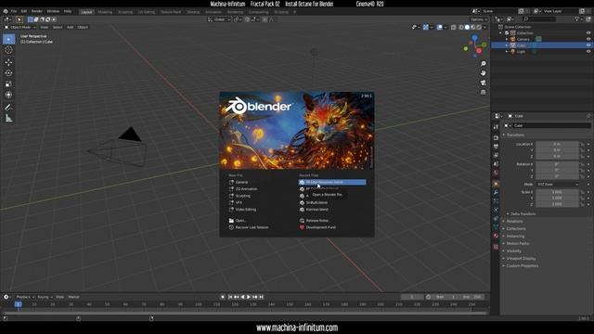Jump to timeline end button
594x334 pixels.
[262, 297]
